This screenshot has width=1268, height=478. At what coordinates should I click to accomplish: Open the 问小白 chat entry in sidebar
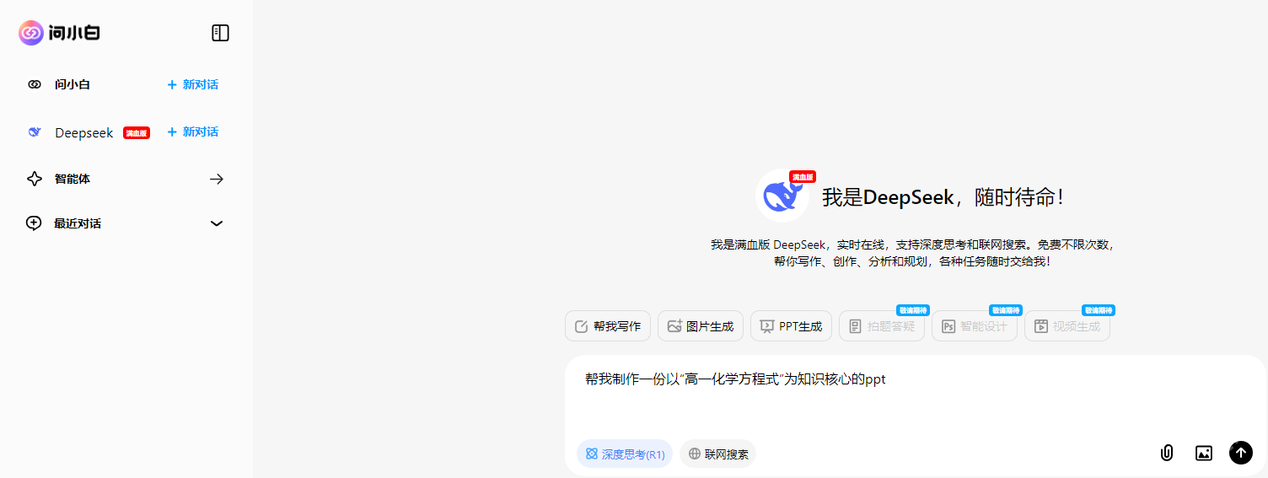73,84
